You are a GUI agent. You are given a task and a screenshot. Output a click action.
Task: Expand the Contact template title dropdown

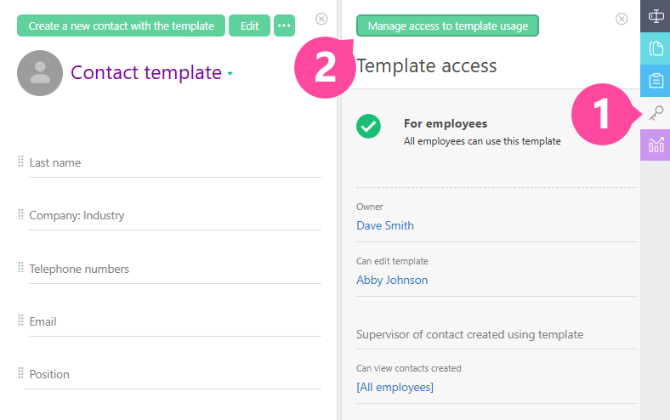[x=230, y=74]
